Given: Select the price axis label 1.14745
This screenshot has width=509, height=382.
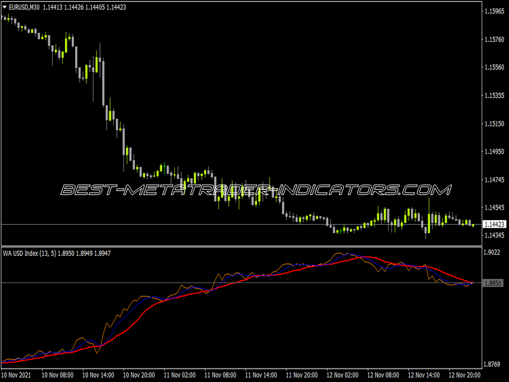Looking at the screenshot, I should coord(494,180).
